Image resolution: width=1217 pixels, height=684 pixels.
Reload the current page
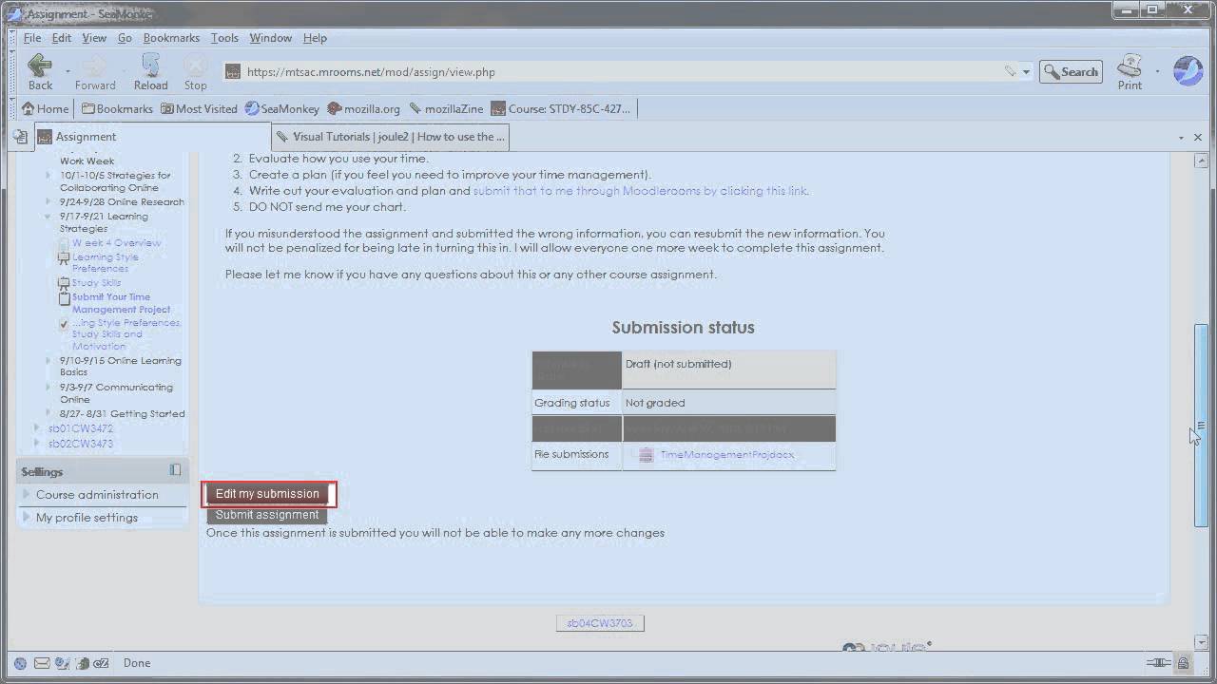click(x=150, y=72)
